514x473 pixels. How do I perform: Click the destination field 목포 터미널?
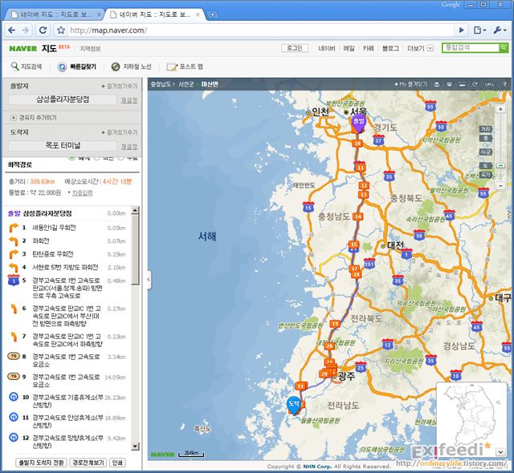(x=63, y=146)
